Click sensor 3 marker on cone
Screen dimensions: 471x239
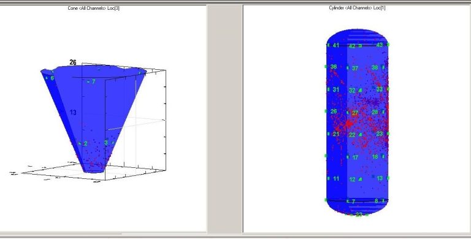pyautogui.click(x=107, y=143)
